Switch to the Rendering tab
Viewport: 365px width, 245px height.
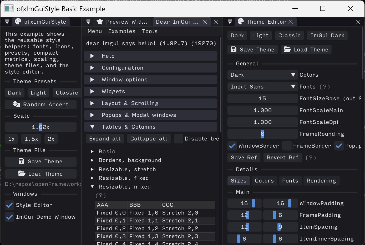[321, 181]
